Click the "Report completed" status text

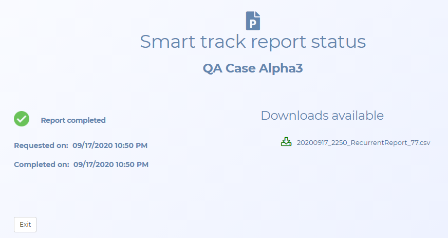coord(73,120)
